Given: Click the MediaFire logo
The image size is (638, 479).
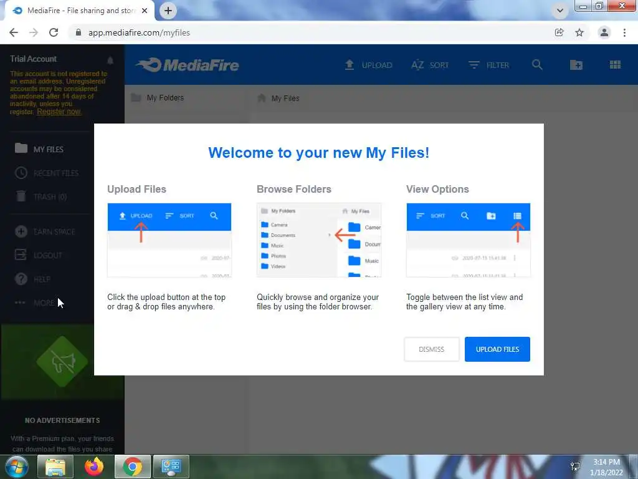Looking at the screenshot, I should (188, 65).
